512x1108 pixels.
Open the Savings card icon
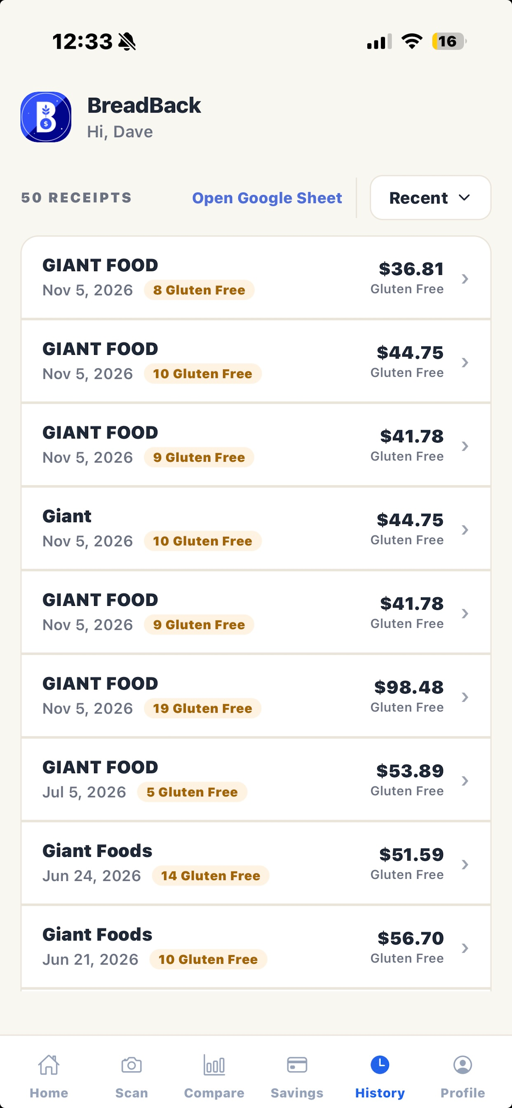(297, 1065)
